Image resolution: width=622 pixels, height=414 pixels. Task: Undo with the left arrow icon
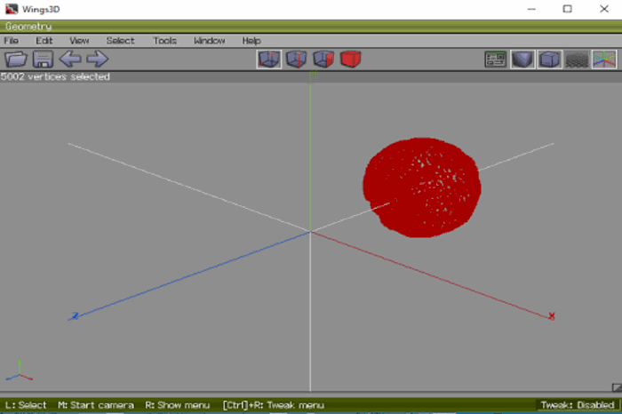(70, 60)
